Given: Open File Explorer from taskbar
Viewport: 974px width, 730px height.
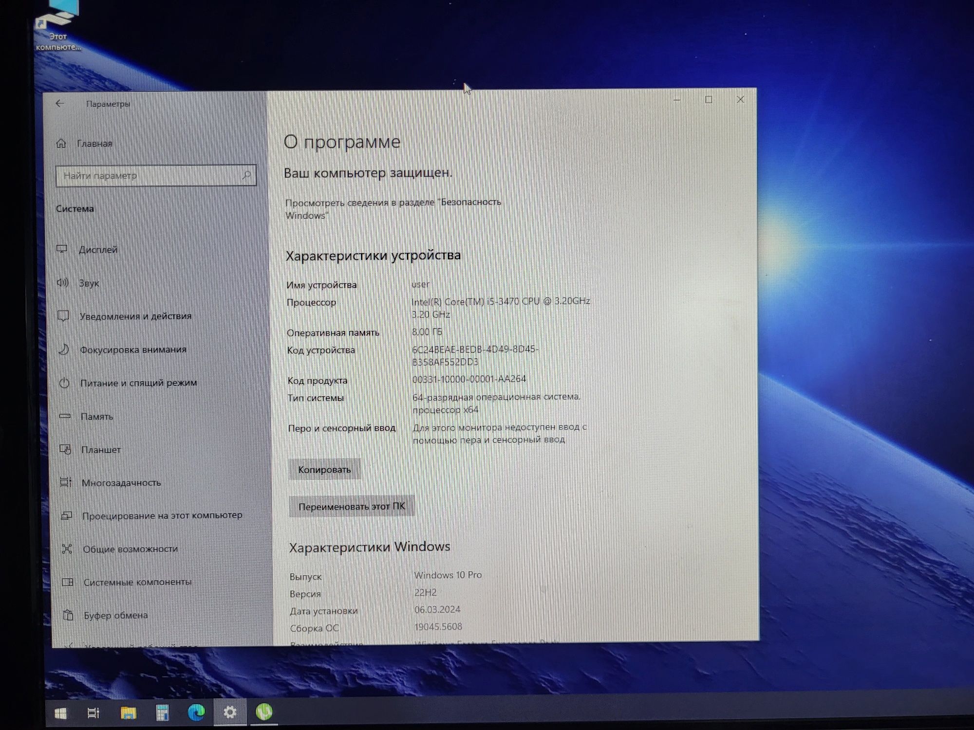Looking at the screenshot, I should (x=128, y=713).
